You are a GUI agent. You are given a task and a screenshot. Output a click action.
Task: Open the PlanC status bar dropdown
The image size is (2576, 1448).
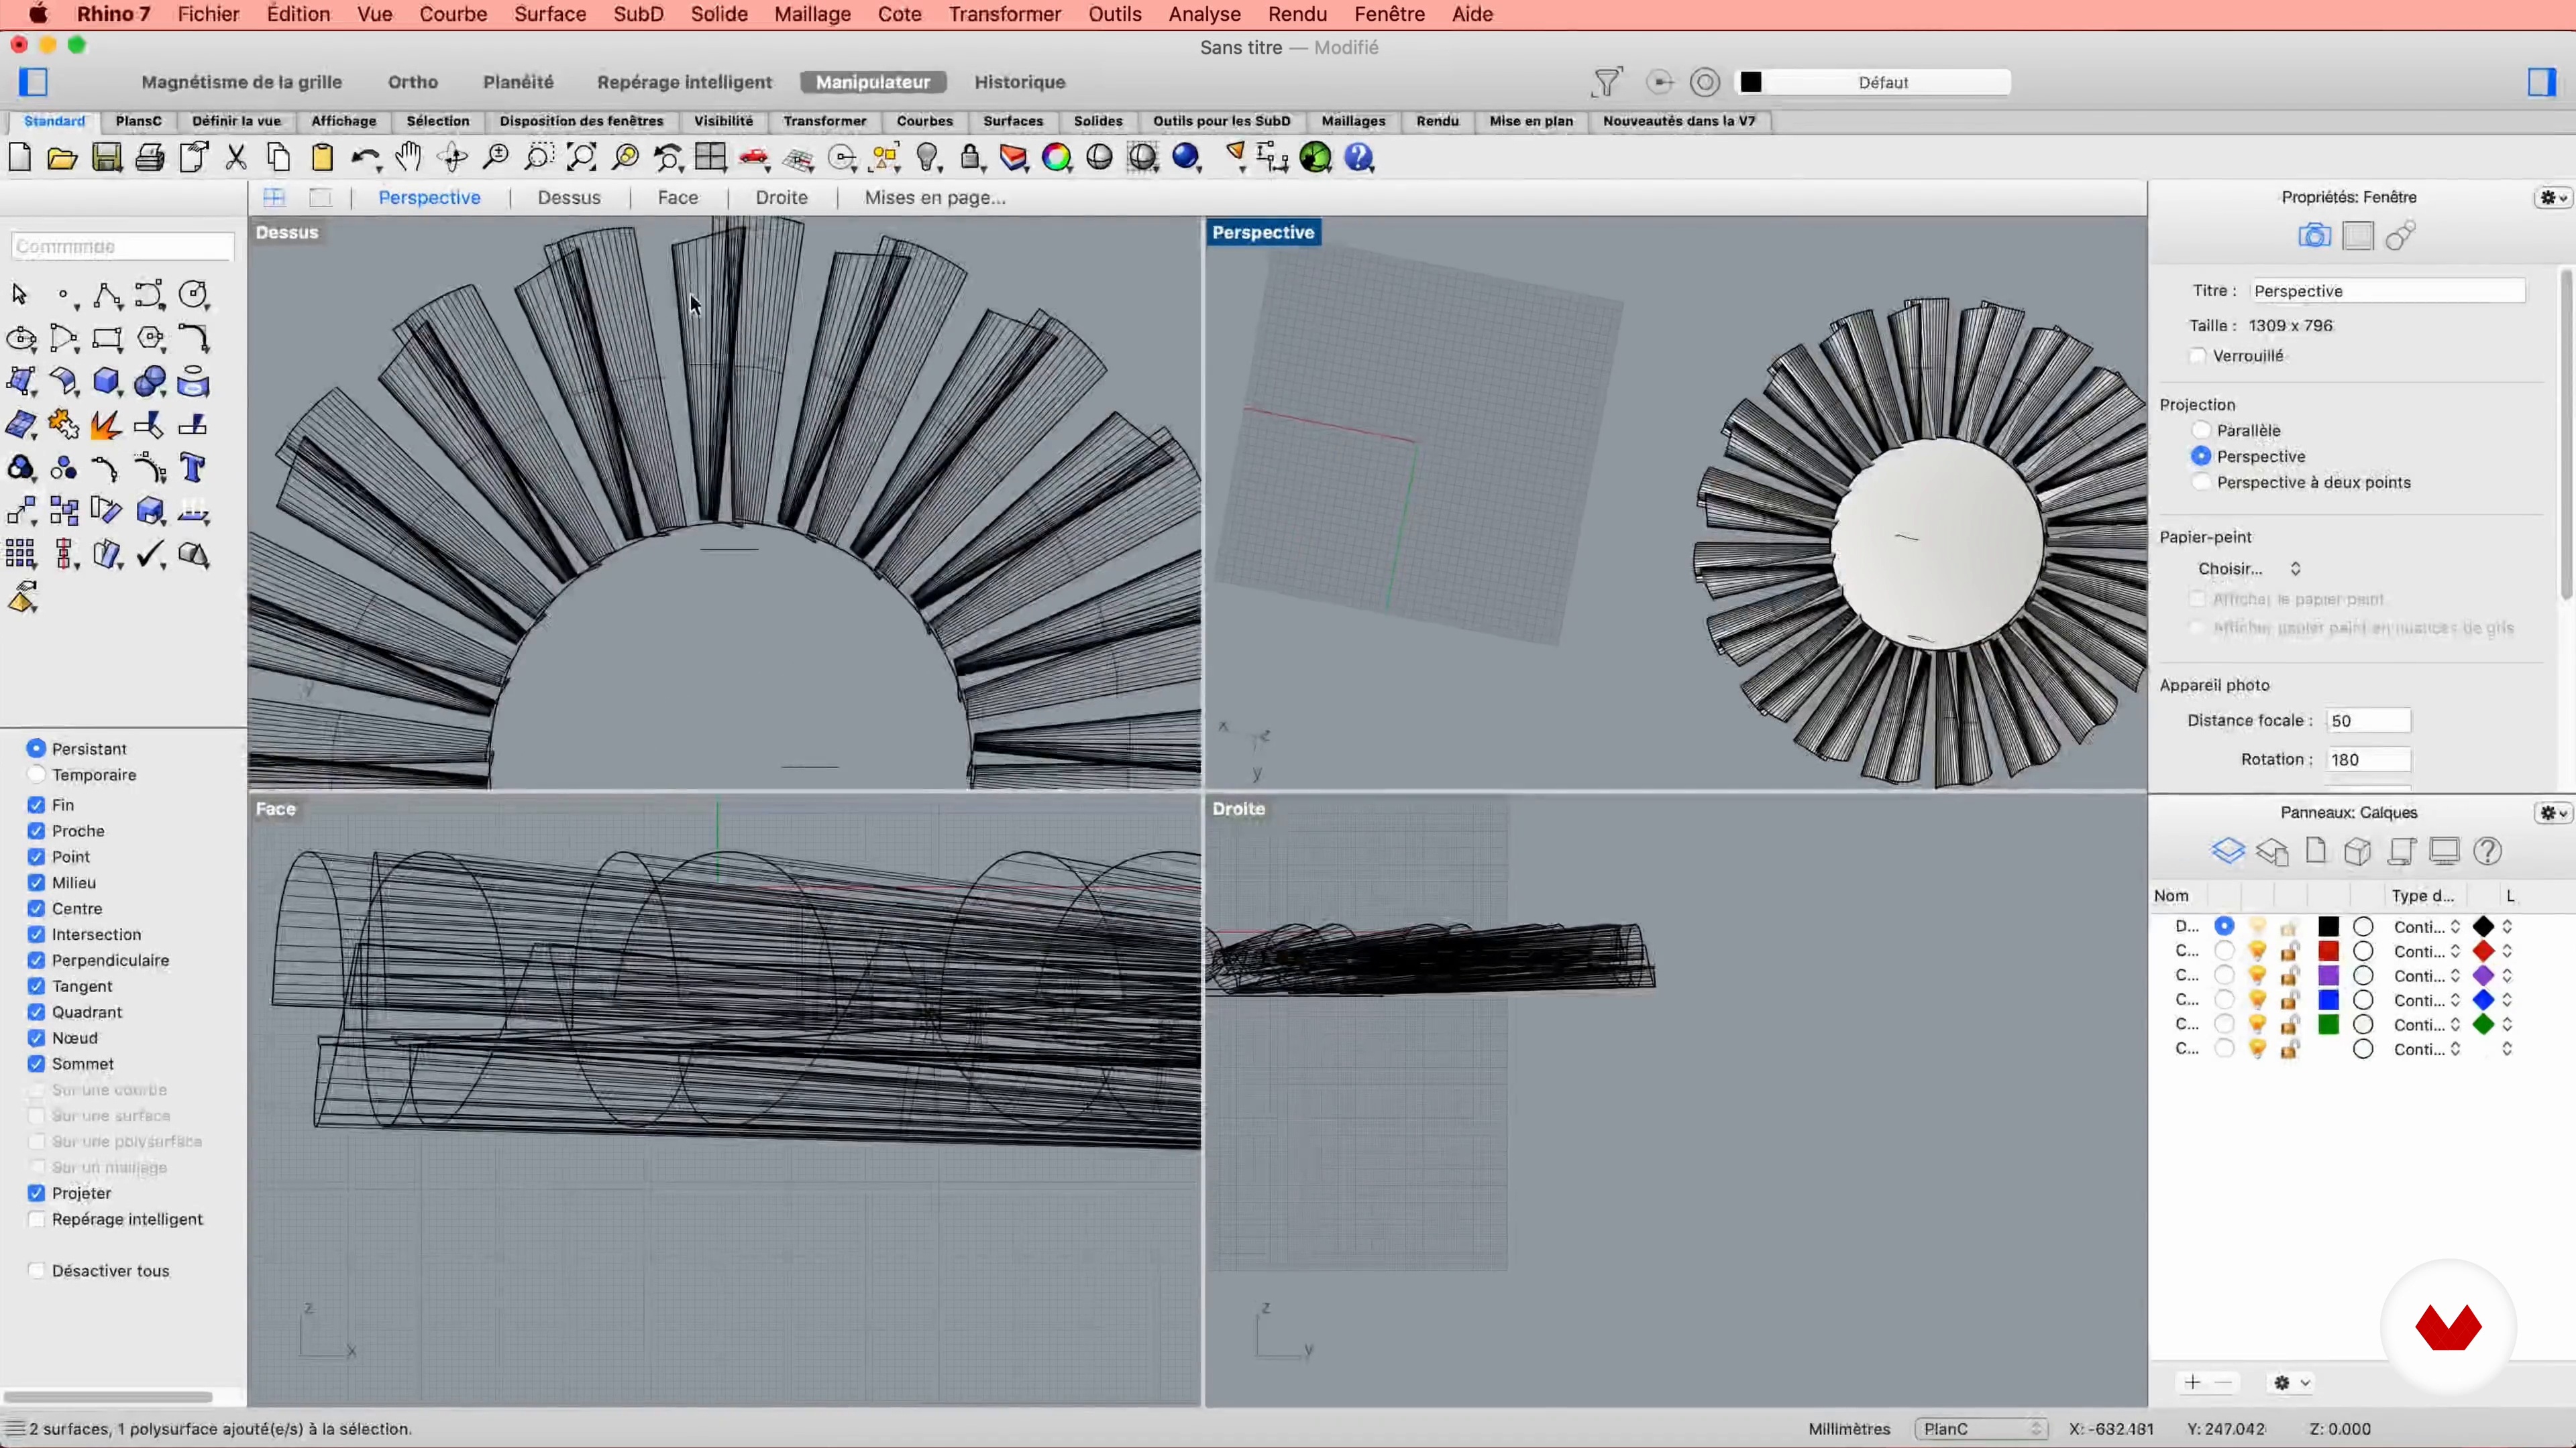coord(1981,1429)
